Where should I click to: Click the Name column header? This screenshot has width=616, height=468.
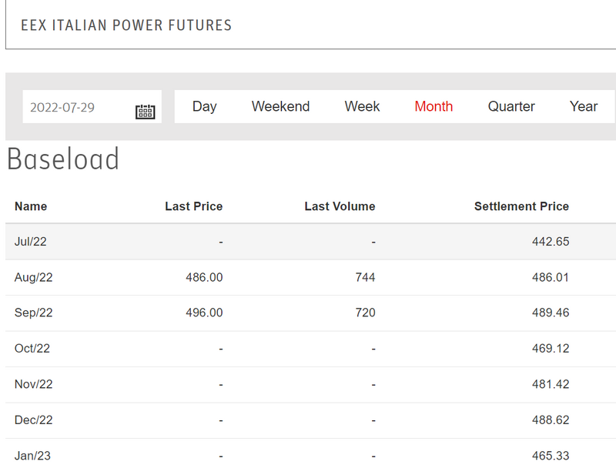(x=31, y=206)
